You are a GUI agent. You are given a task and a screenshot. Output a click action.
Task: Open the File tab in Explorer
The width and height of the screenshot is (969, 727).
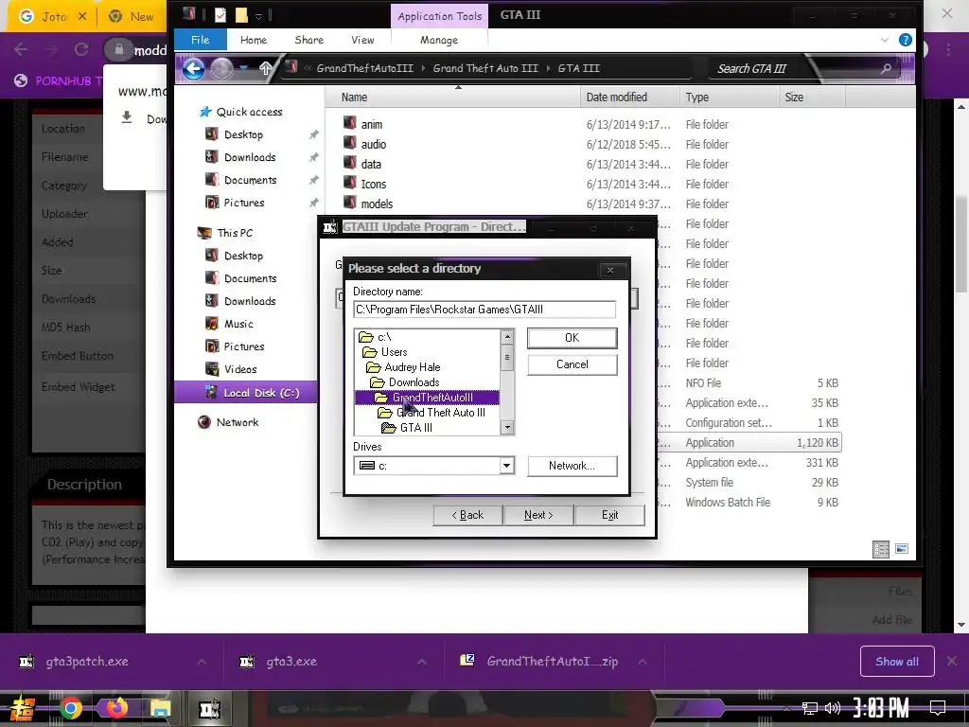201,40
